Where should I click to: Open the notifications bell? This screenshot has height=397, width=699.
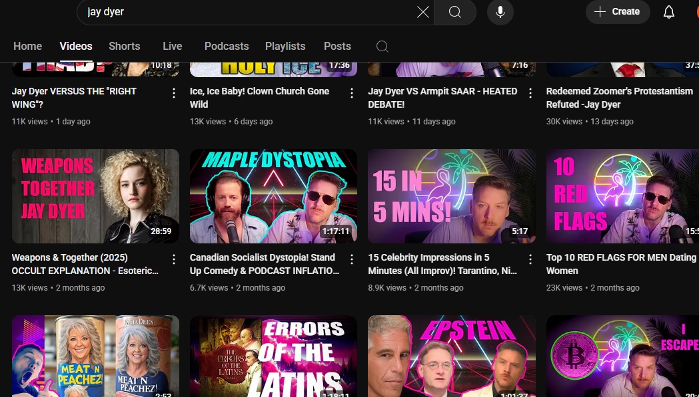[669, 12]
